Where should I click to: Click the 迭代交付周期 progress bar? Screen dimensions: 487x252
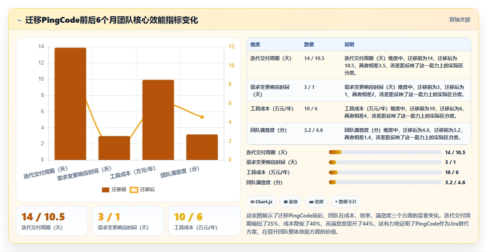(x=385, y=152)
